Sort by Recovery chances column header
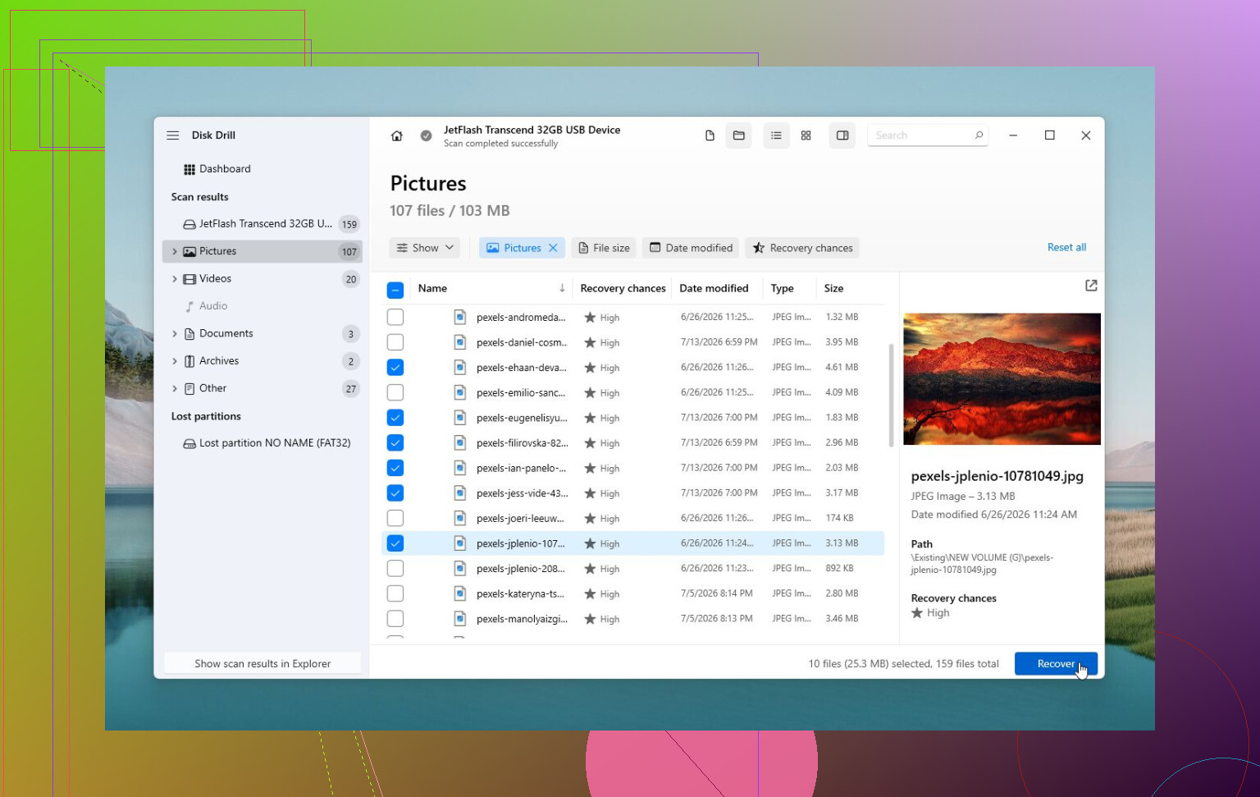The height and width of the screenshot is (797, 1260). click(x=623, y=288)
